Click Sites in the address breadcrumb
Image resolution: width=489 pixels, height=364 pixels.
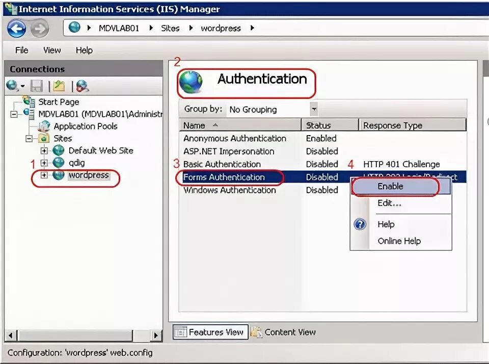coord(170,28)
